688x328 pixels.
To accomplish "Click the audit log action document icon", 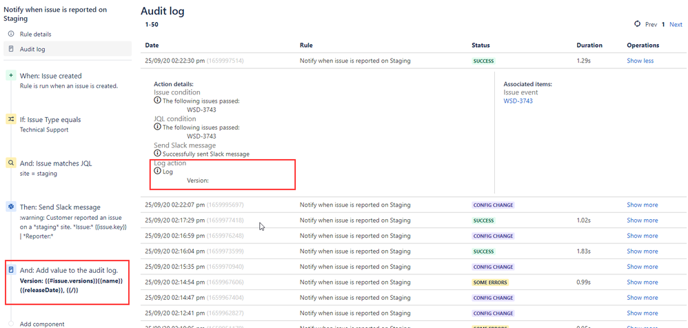I will pos(11,269).
